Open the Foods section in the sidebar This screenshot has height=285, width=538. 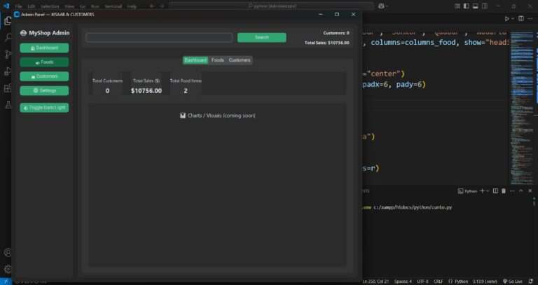coord(44,62)
